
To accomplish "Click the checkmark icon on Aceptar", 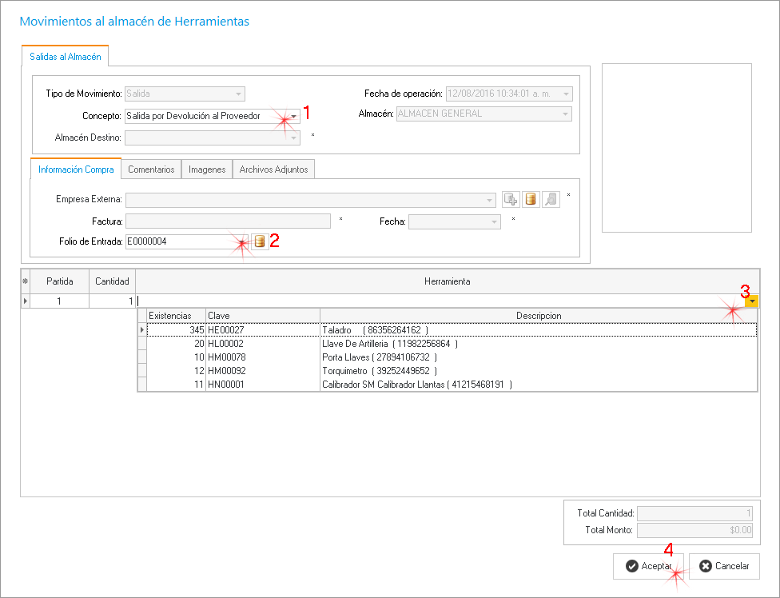I will tap(631, 566).
